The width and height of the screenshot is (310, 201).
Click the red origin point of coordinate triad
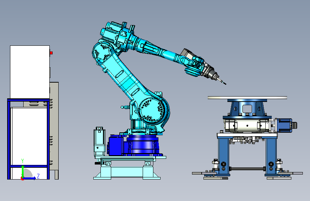22,179
